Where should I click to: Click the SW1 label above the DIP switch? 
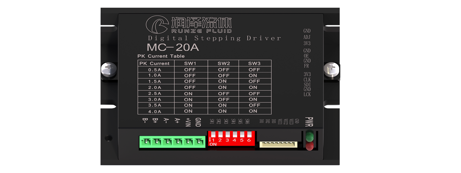(212, 121)
